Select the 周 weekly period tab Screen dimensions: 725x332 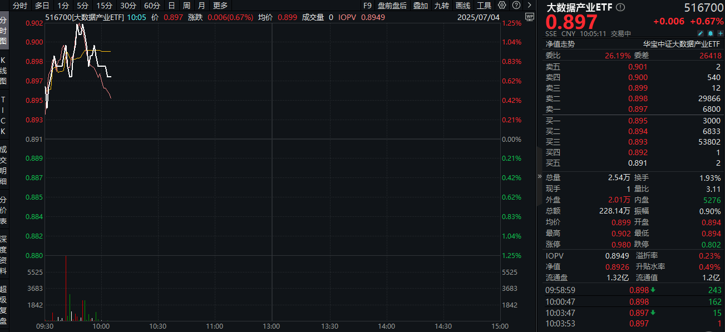coord(186,5)
